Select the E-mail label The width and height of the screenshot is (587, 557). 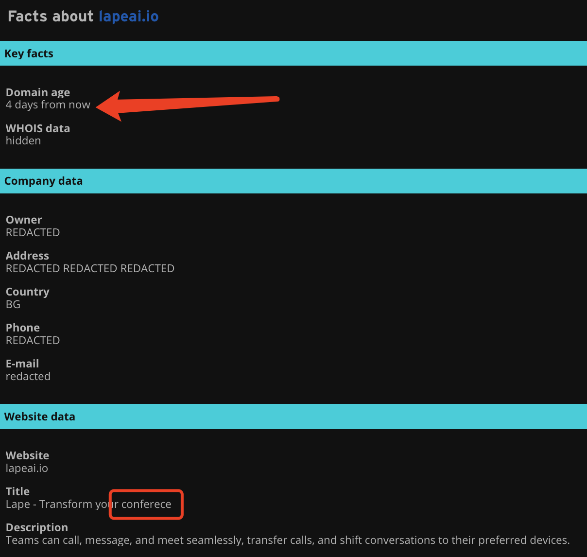click(22, 364)
